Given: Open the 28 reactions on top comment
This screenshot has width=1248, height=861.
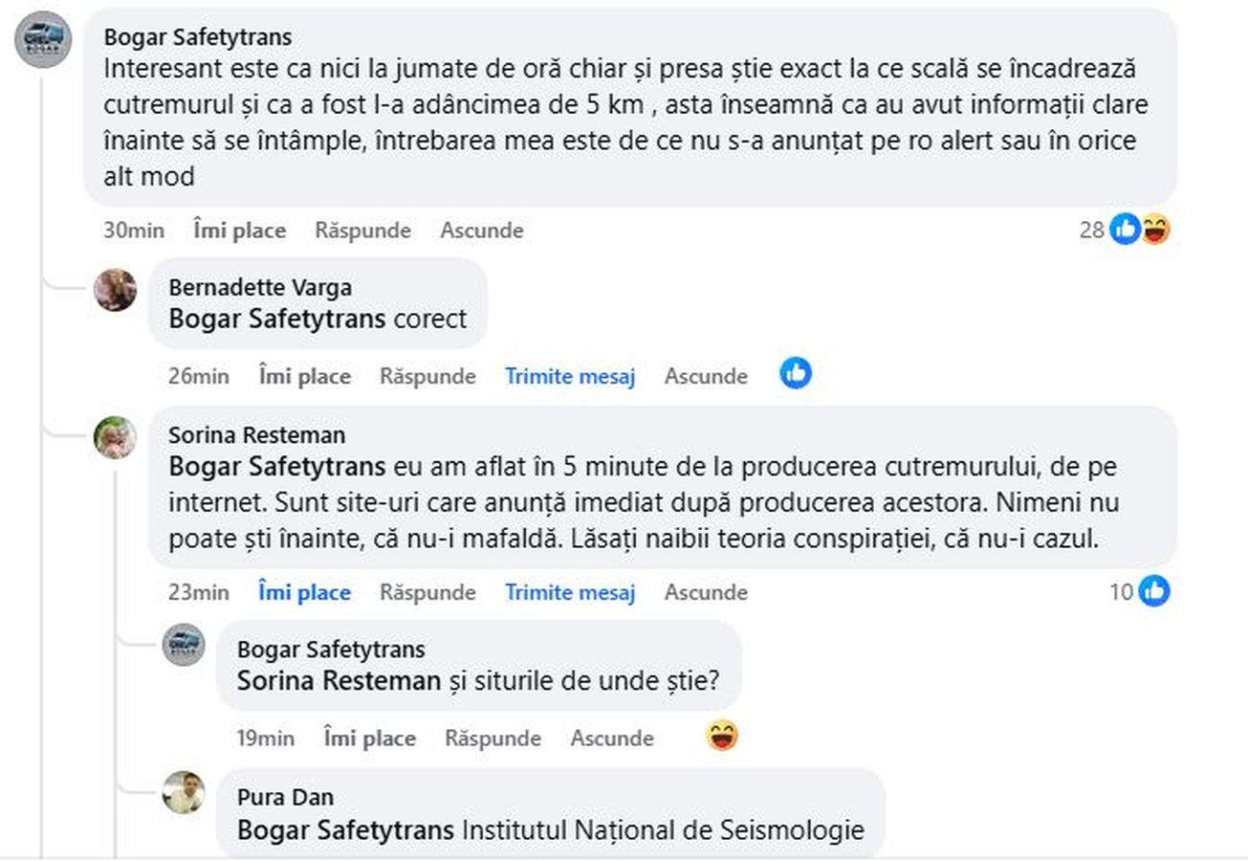Looking at the screenshot, I should coord(1124,230).
